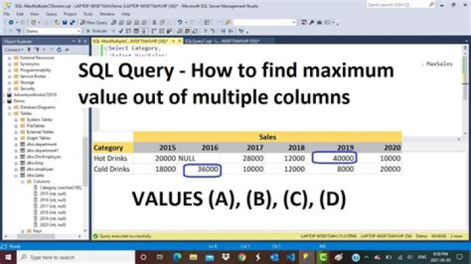Select the dbo.Emp table
471x264 pixels.
tap(35, 163)
